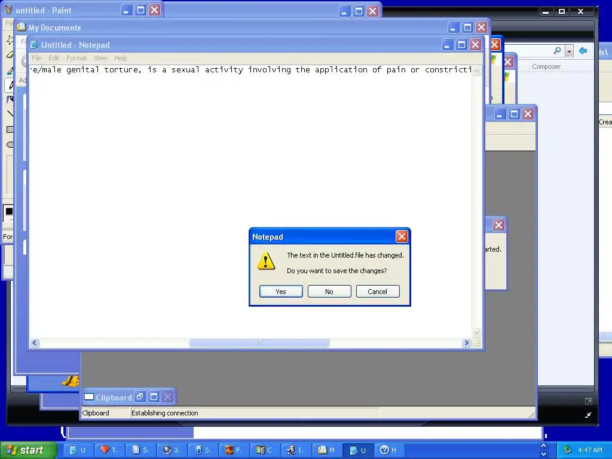
Task: Click the second 'S.' taskbar button
Action: click(203, 450)
